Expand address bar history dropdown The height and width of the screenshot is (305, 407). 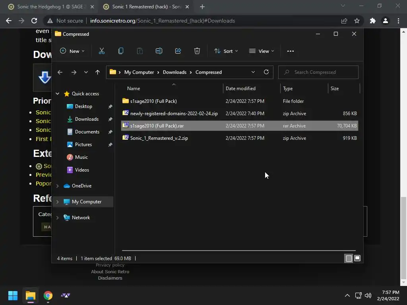pyautogui.click(x=253, y=72)
